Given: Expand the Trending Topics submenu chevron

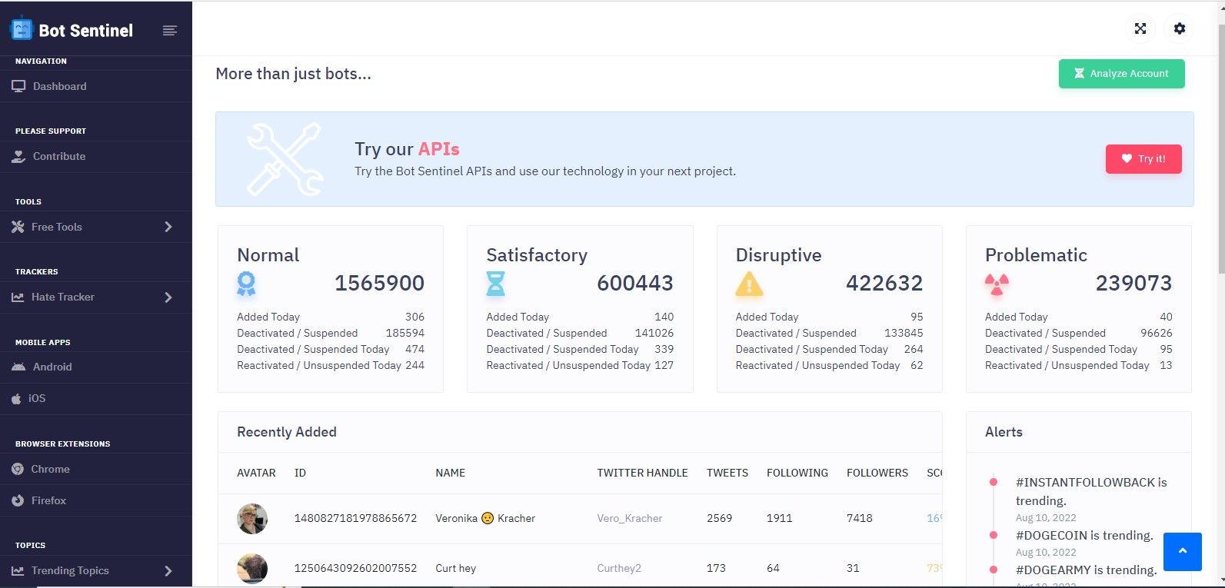Looking at the screenshot, I should pyautogui.click(x=168, y=571).
